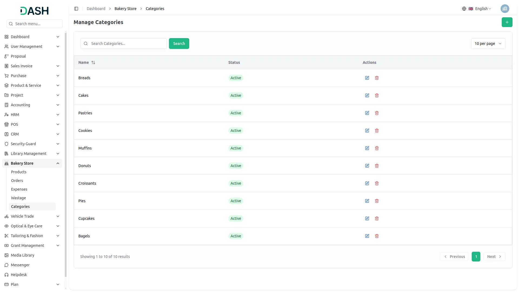519x292 pixels.
Task: Click the edit icon for Croissants row
Action: [367, 183]
